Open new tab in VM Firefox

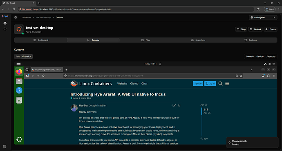pos(66,70)
